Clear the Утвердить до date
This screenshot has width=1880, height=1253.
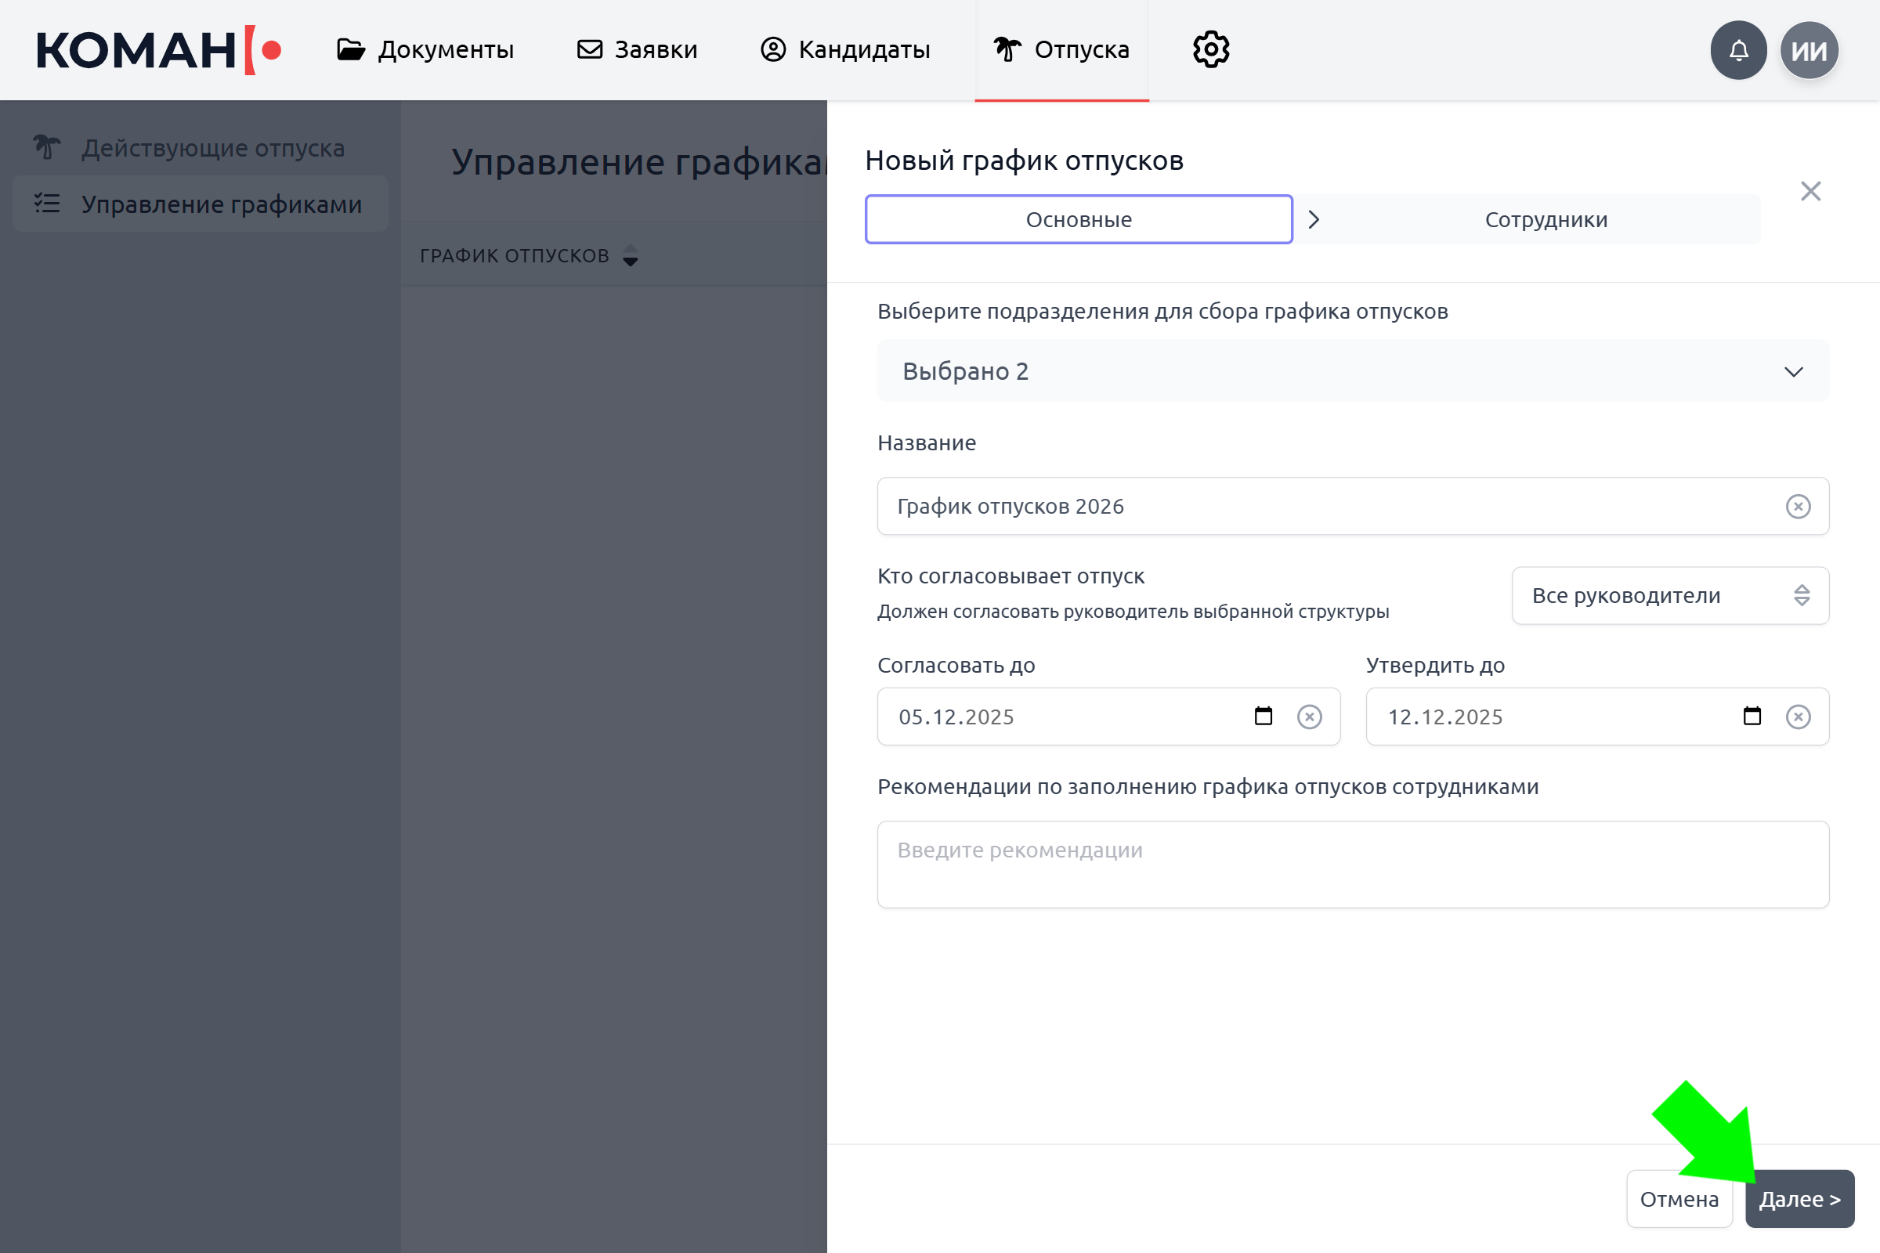point(1798,717)
